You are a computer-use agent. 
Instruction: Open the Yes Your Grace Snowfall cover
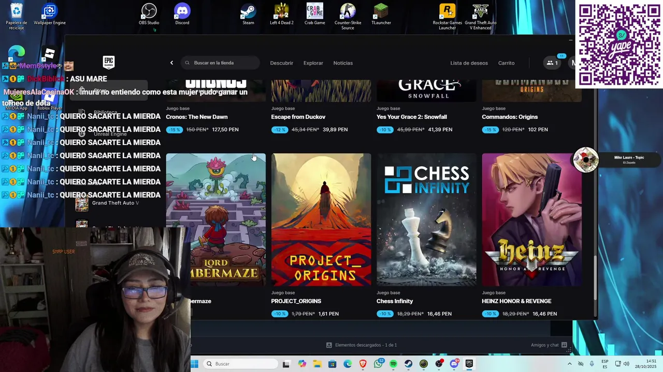point(426,90)
